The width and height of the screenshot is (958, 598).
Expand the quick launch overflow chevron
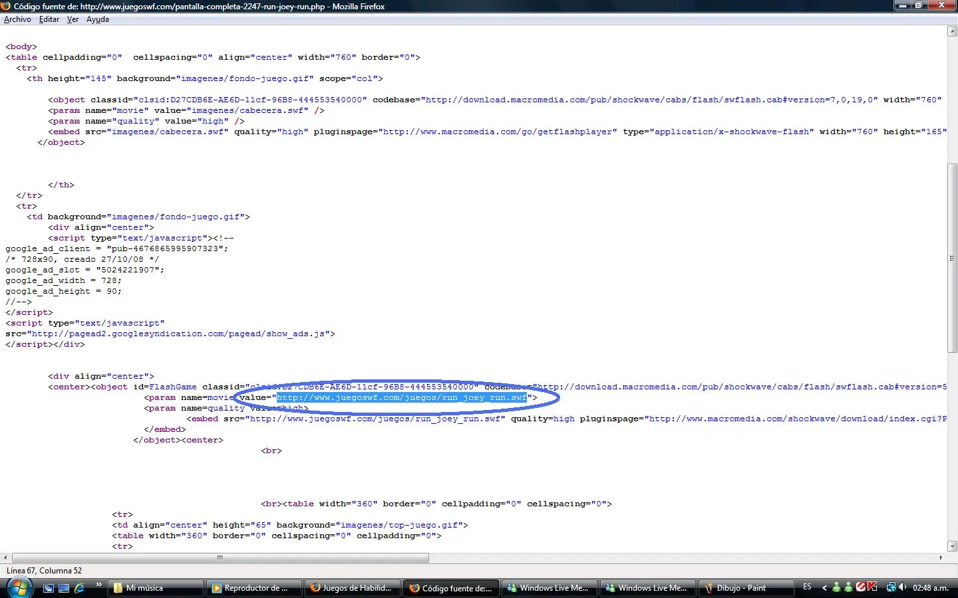click(x=98, y=585)
